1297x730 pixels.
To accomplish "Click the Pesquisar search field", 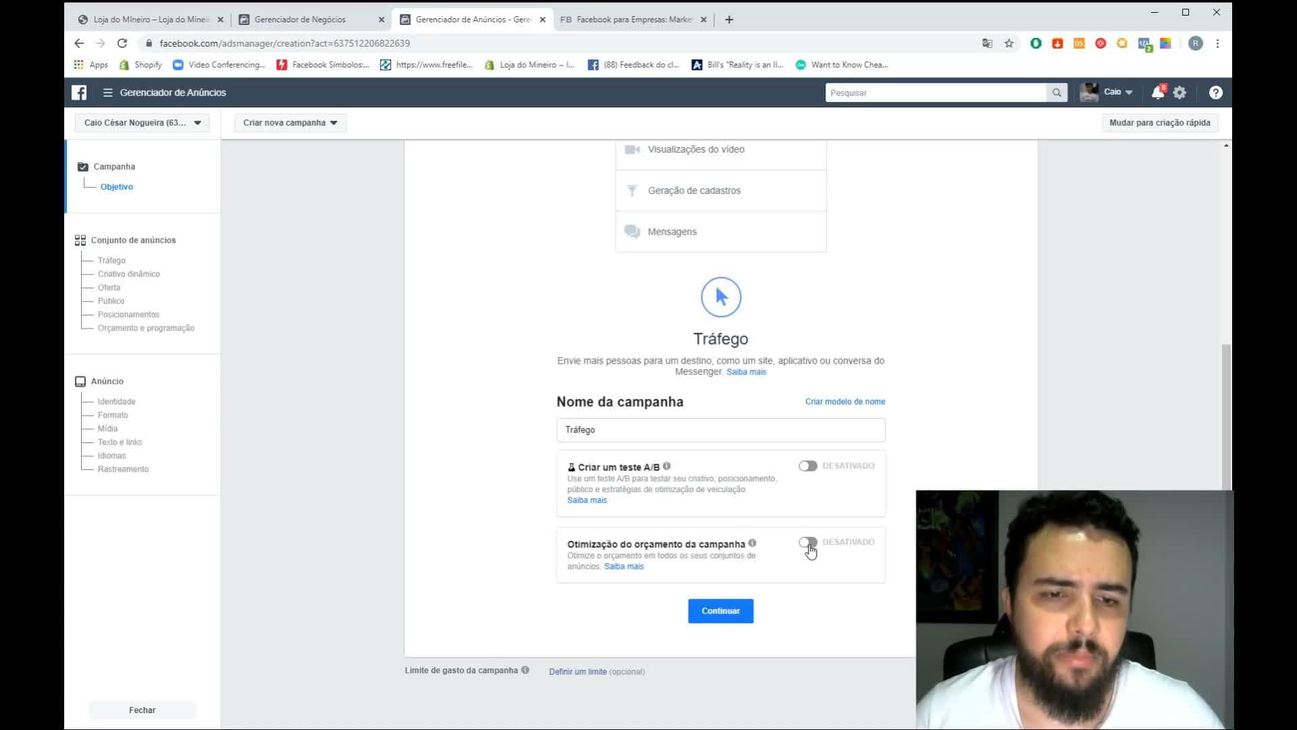I will click(936, 93).
